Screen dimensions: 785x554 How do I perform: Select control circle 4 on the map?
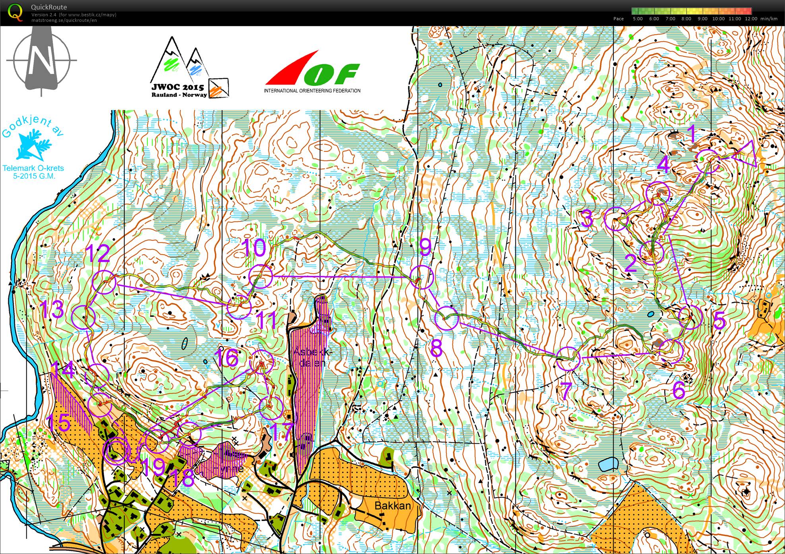[x=658, y=193]
